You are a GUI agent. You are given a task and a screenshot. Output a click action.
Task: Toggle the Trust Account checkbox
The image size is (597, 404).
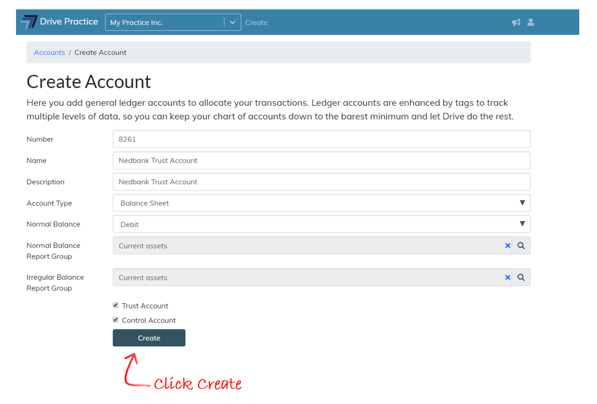pyautogui.click(x=116, y=306)
